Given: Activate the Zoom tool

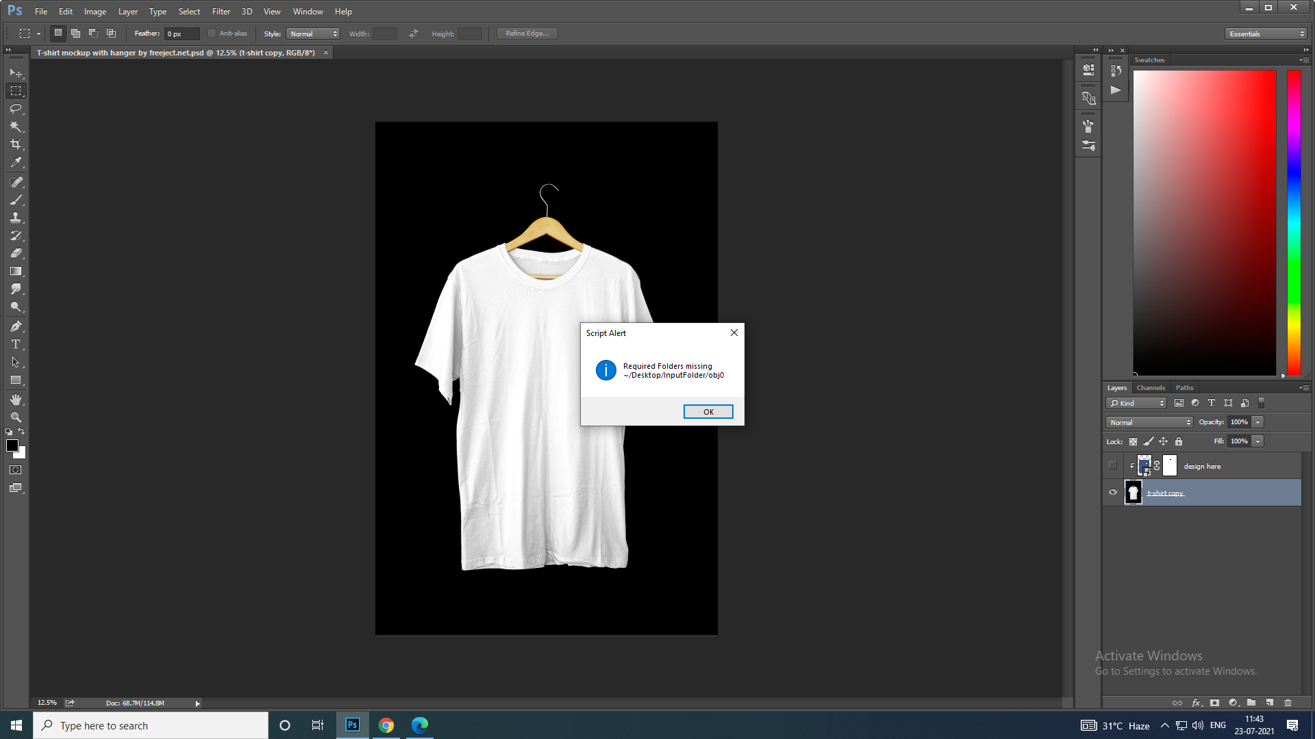Looking at the screenshot, I should (16, 417).
